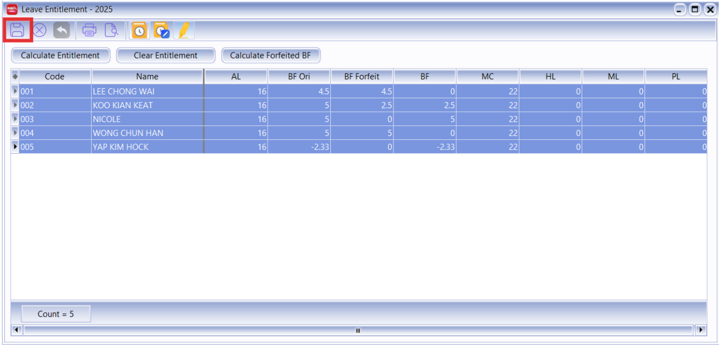The image size is (719, 345).
Task: Open Print Preview magnifier document icon
Action: (x=111, y=31)
